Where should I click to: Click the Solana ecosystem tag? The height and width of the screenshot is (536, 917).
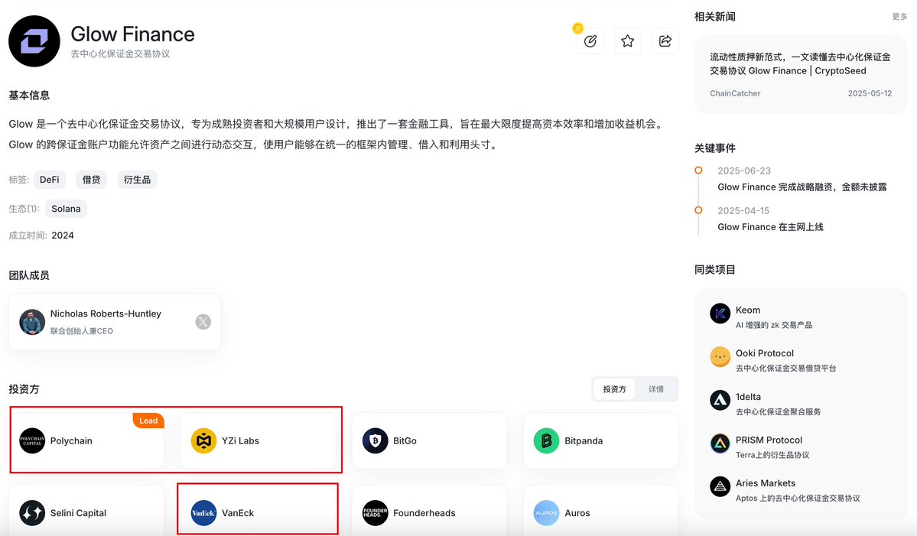(66, 209)
